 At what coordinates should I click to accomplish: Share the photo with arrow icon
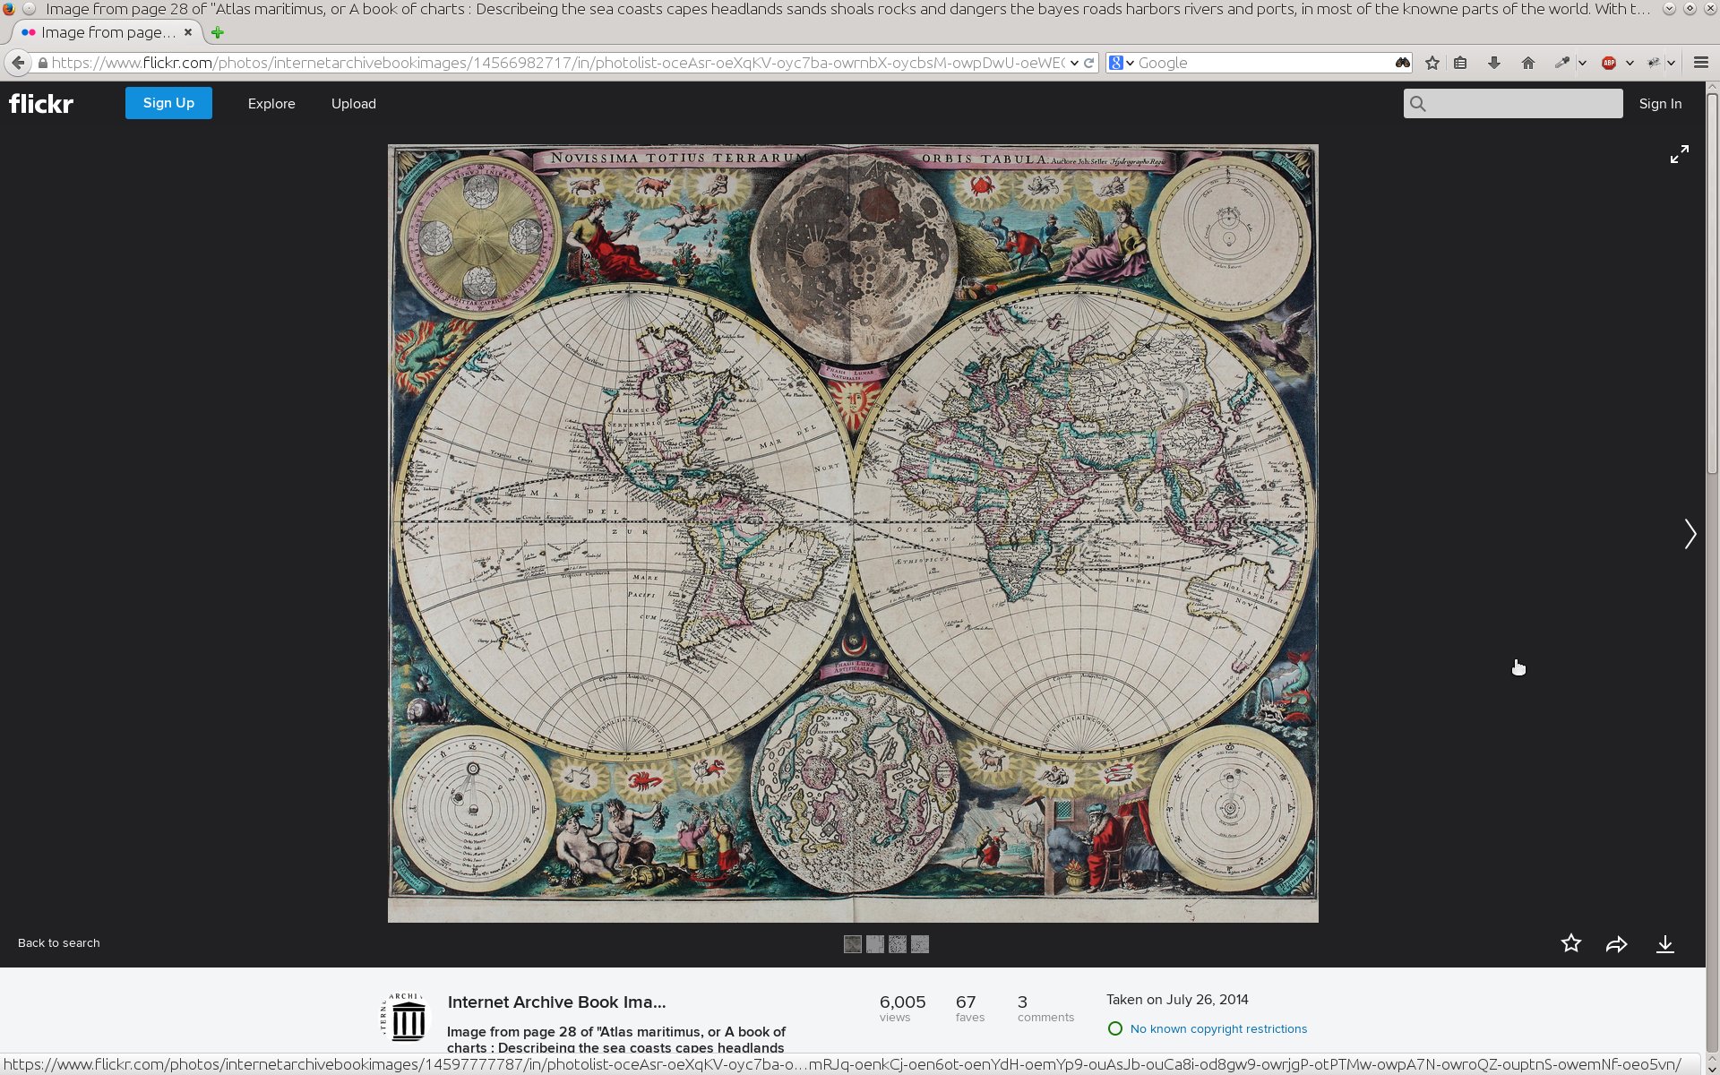point(1617,944)
